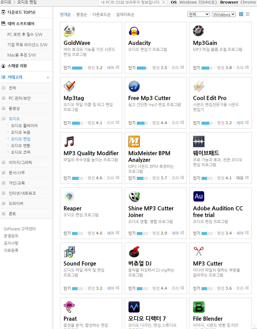The width and height of the screenshot is (257, 329).
Task: Click the Free Mp3 Cutter icon
Action: point(134,86)
